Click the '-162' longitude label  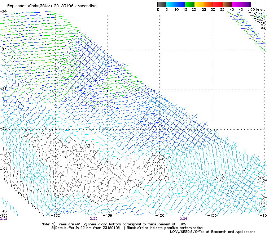tap(55, 216)
